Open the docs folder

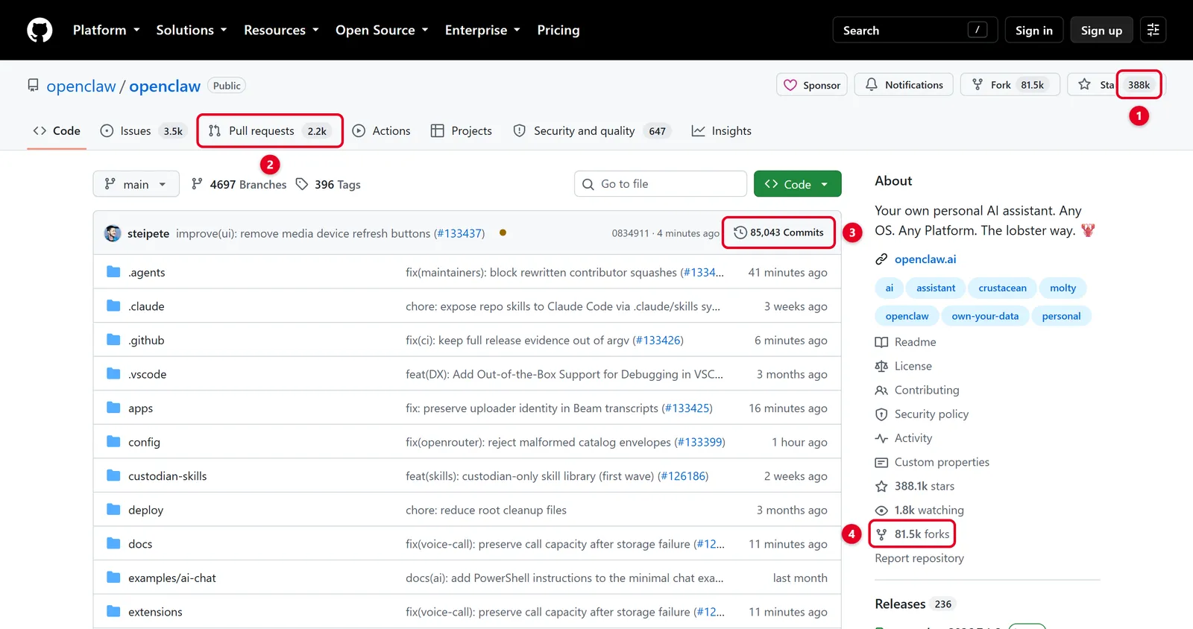click(x=140, y=544)
